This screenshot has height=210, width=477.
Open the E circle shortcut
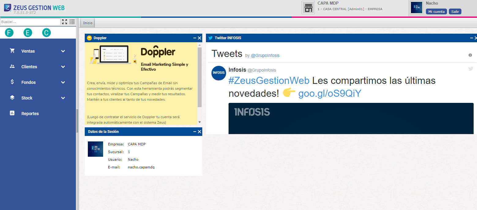(x=28, y=33)
